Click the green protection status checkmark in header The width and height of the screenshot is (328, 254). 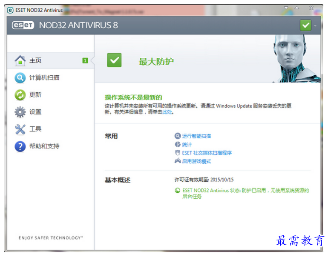pos(305,25)
